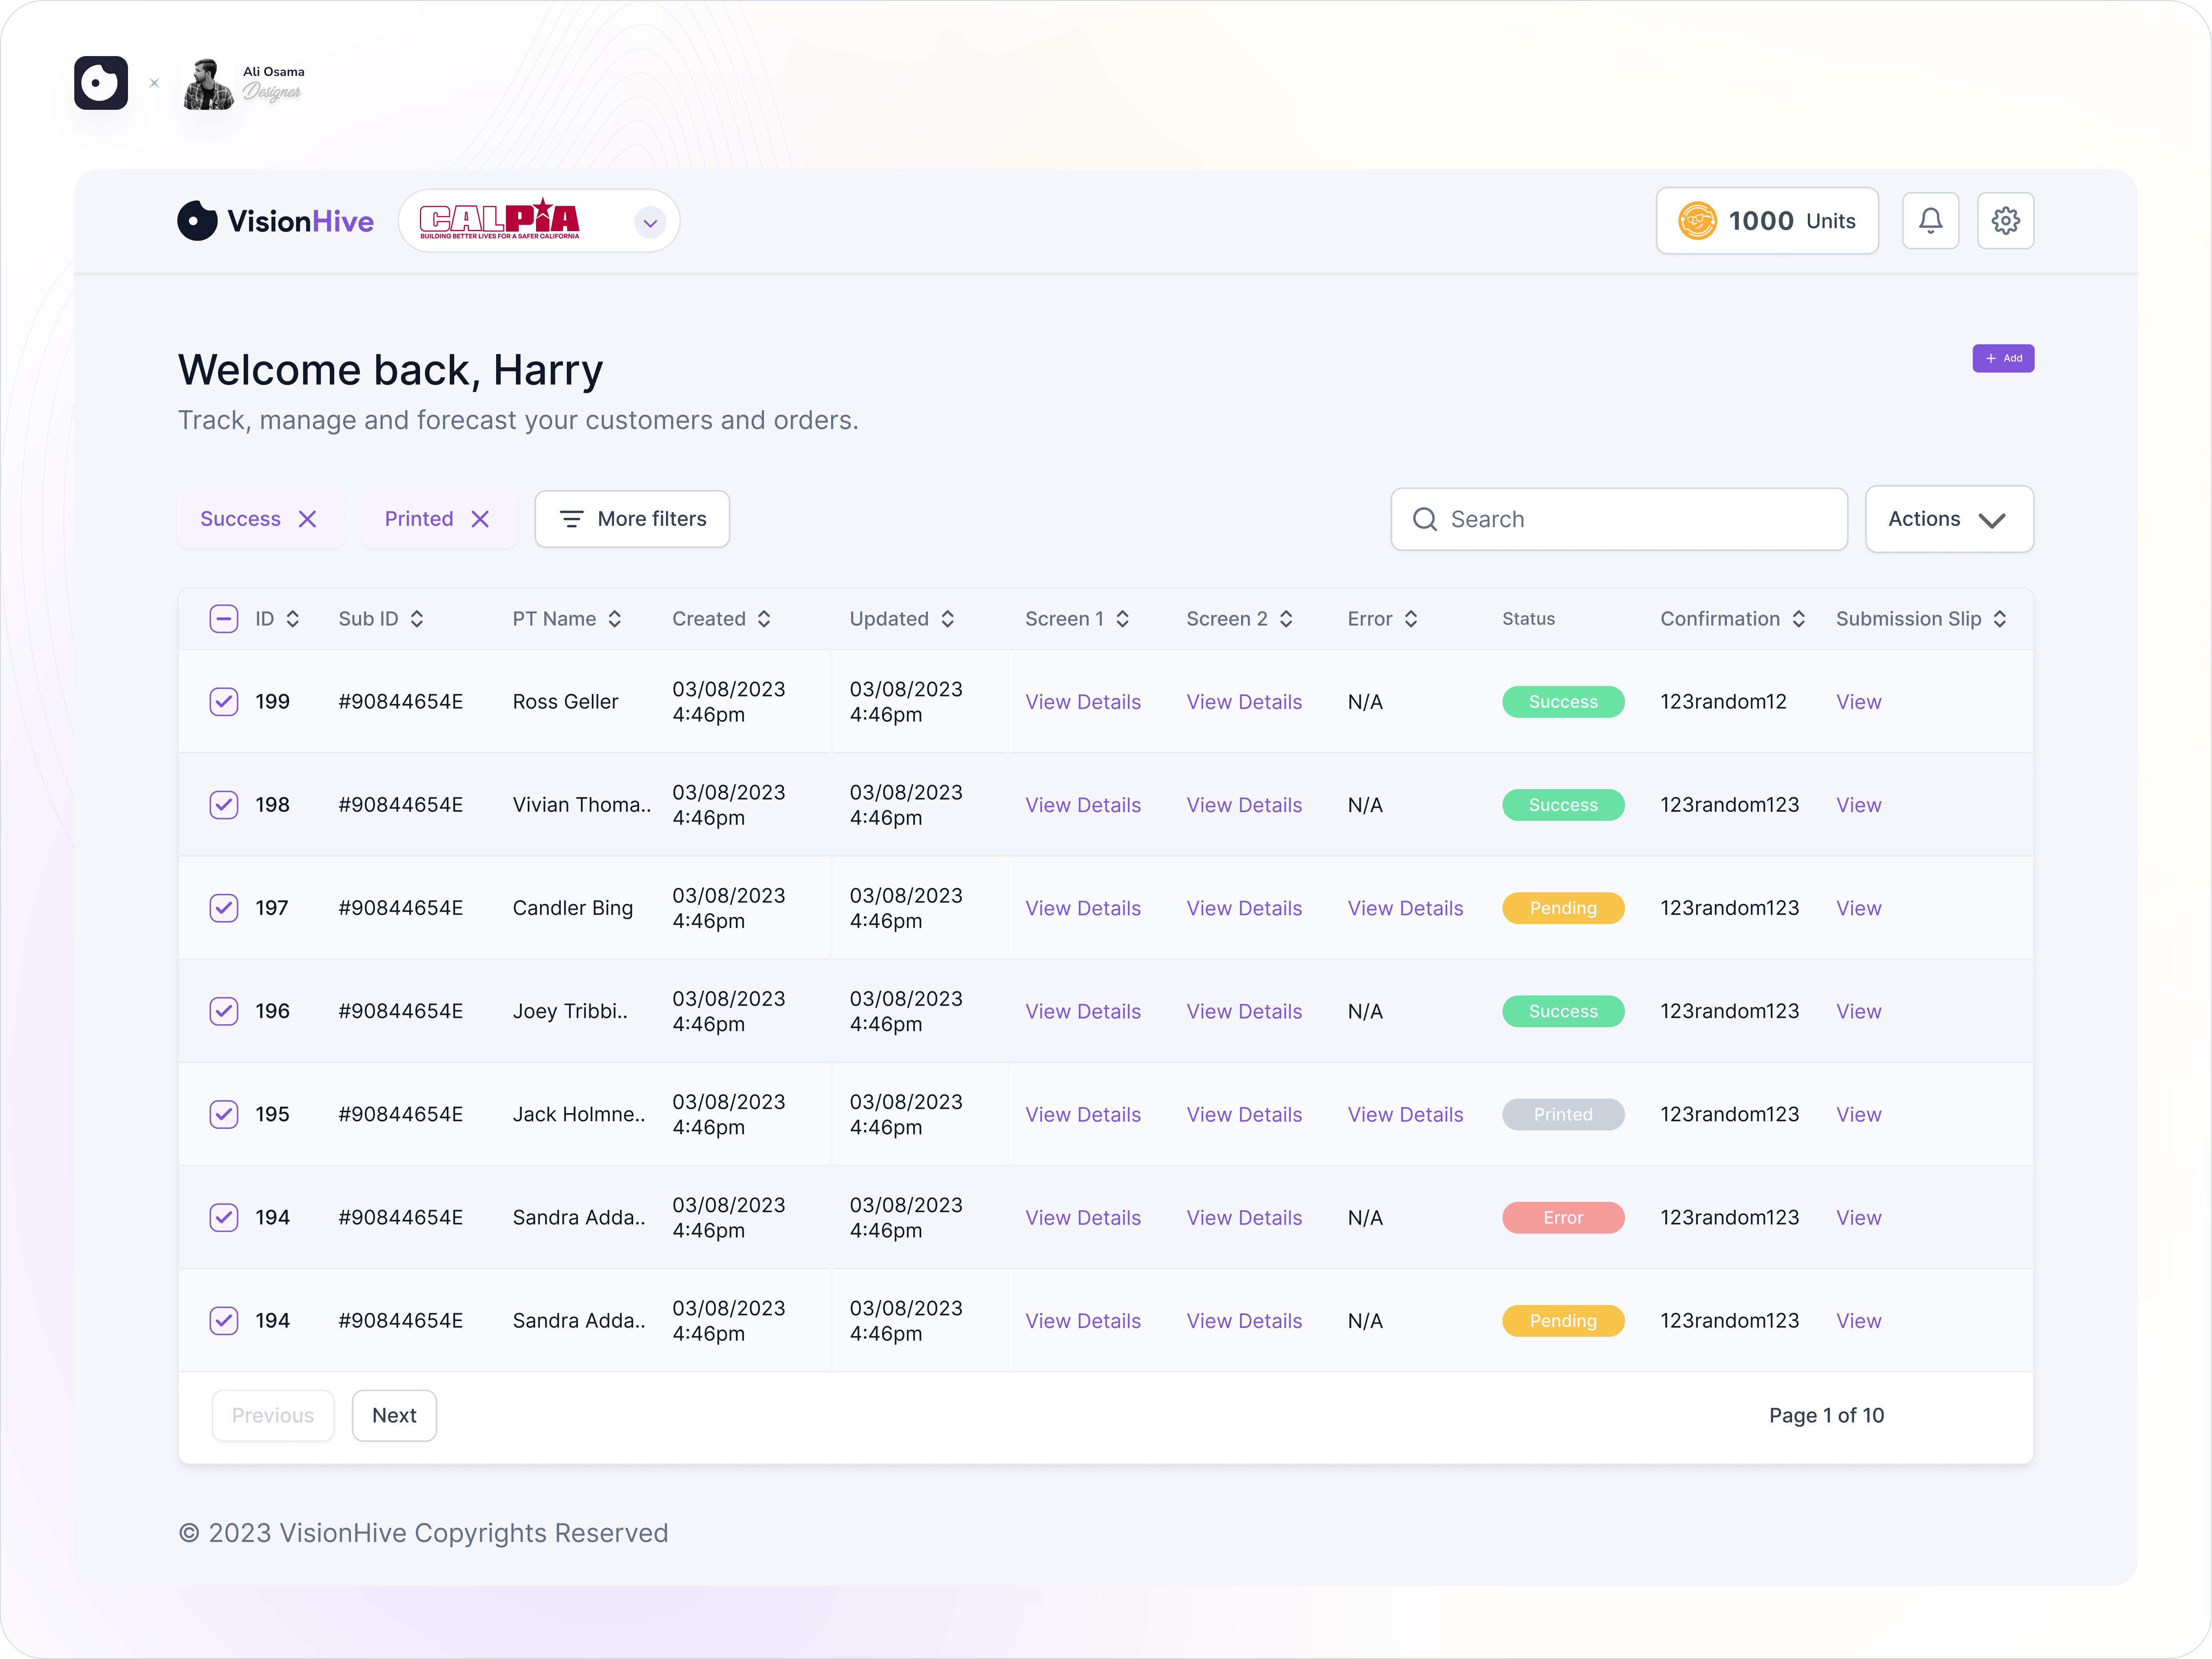Uncheck row 199 Ross Geller
The image size is (2212, 1659).
click(224, 702)
